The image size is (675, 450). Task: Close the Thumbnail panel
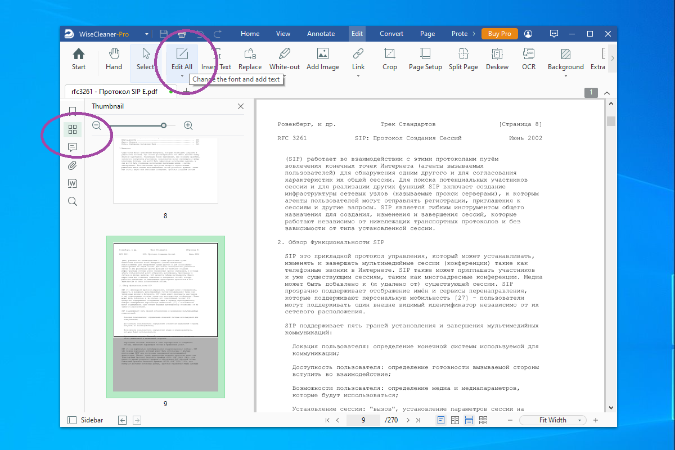241,106
